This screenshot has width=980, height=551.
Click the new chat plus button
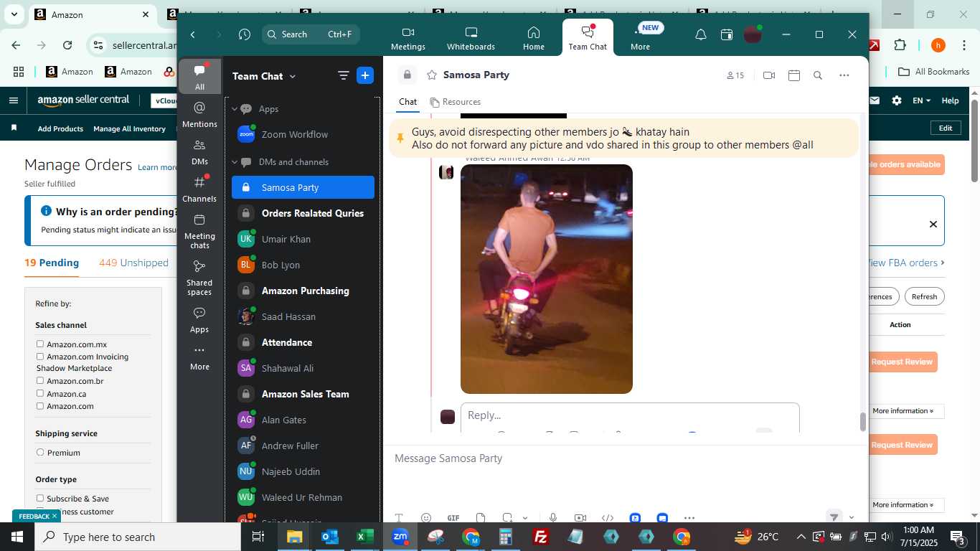365,75
